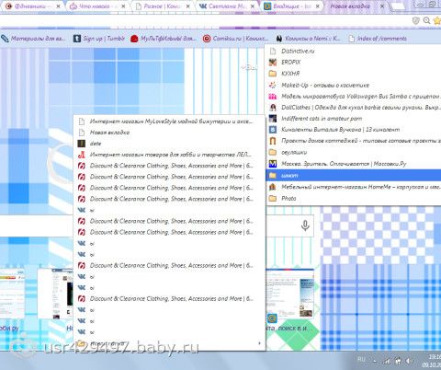This screenshot has height=370, width=441.
Task: Expand the bottom folder with submenu arrow
Action: pos(169,343)
